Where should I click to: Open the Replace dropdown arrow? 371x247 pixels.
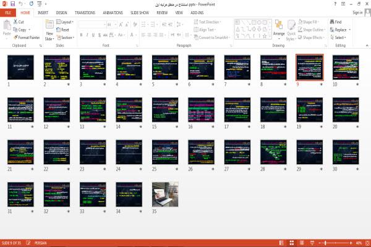pyautogui.click(x=350, y=30)
